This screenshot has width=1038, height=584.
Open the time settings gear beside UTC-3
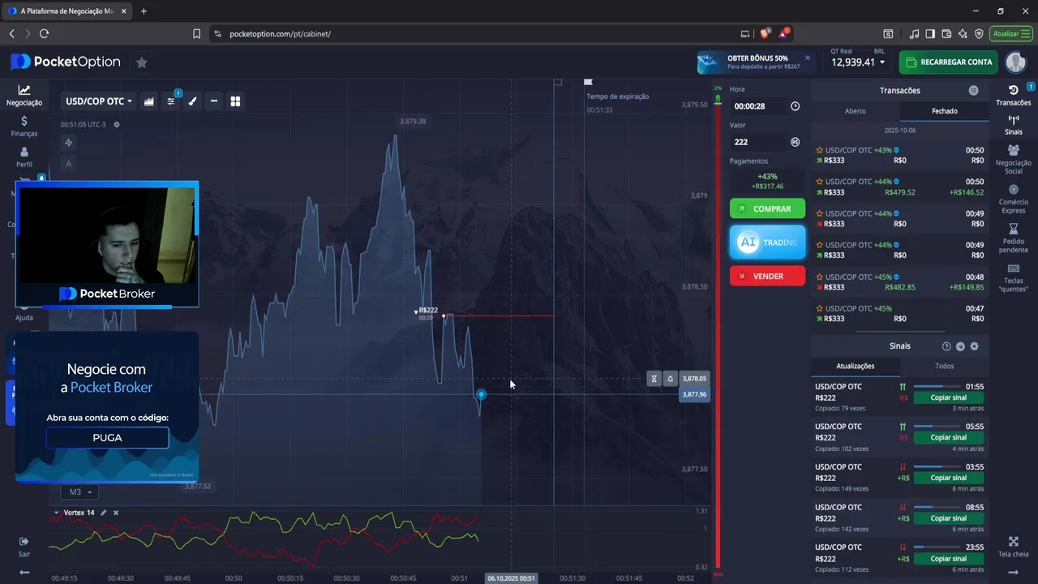coord(117,124)
